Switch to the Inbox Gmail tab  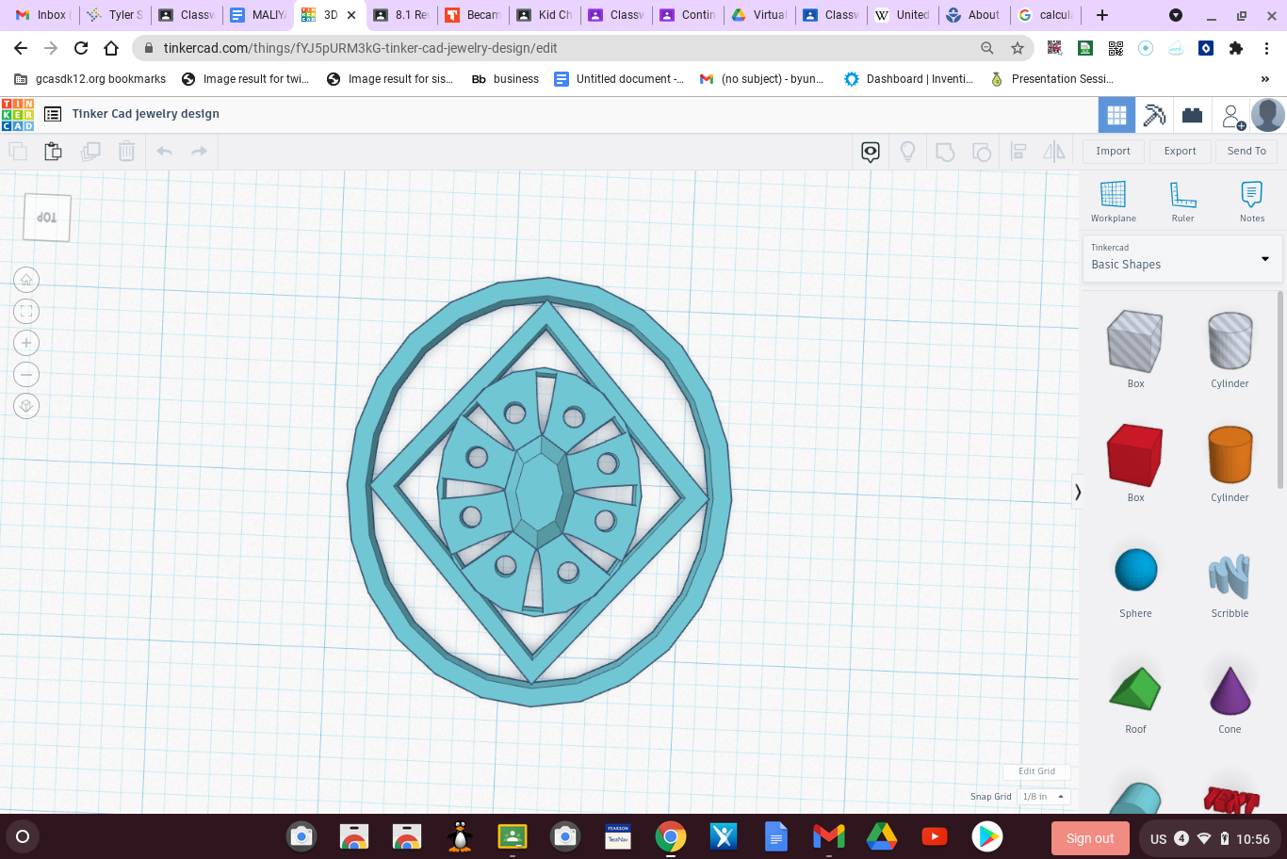click(41, 15)
